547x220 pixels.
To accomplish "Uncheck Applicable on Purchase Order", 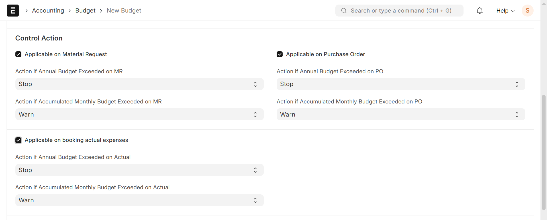I will [280, 54].
